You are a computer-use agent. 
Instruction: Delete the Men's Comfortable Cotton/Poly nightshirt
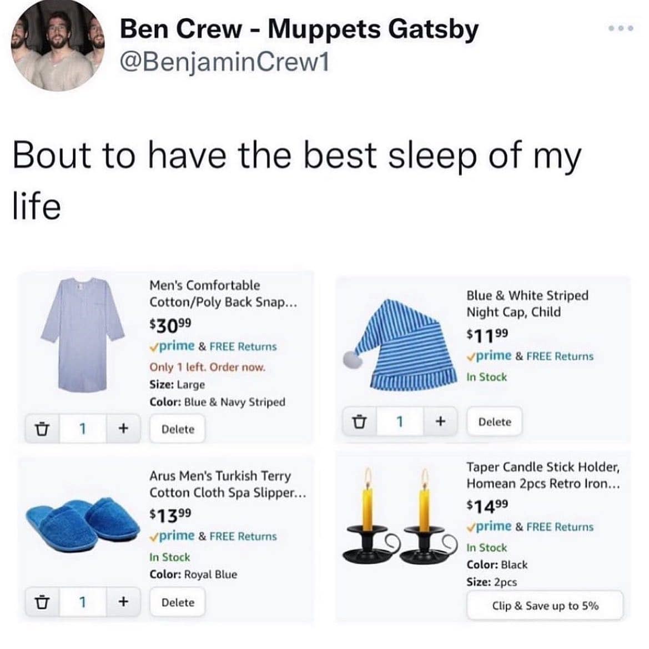pyautogui.click(x=178, y=429)
